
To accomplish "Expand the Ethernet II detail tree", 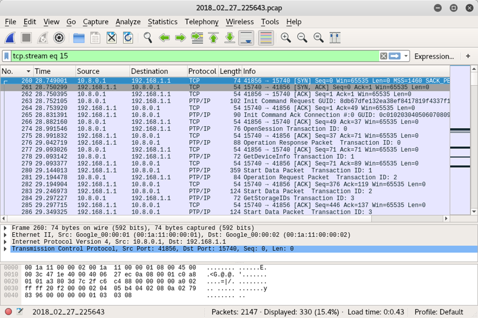I will coord(5,235).
